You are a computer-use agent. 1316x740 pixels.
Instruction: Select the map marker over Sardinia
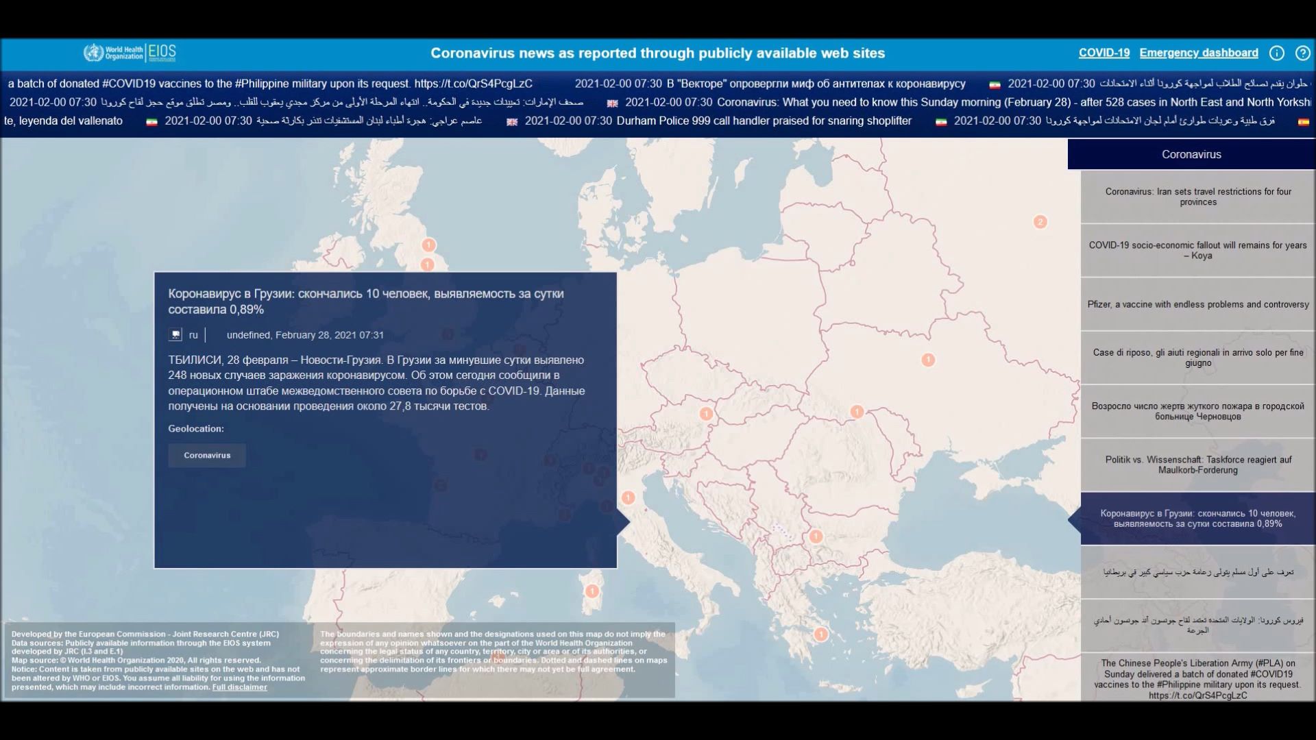pos(592,591)
